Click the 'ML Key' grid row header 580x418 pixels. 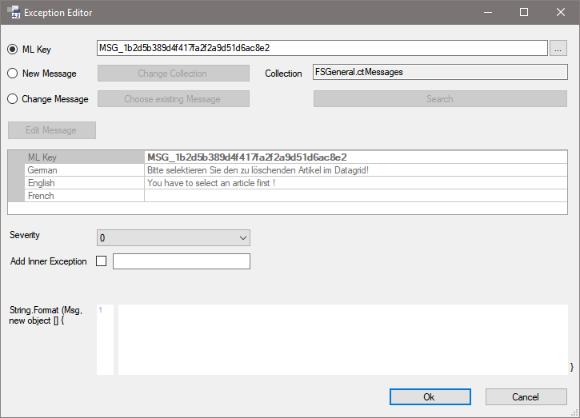84,157
